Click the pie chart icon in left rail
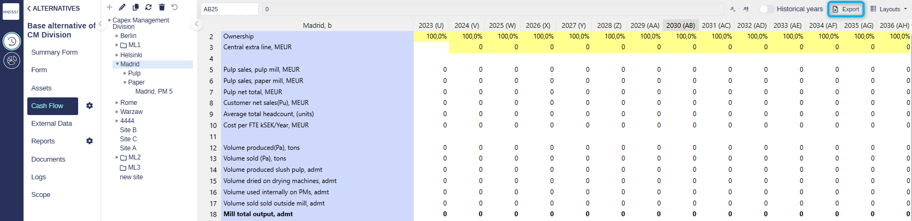The image size is (912, 221). 11,61
